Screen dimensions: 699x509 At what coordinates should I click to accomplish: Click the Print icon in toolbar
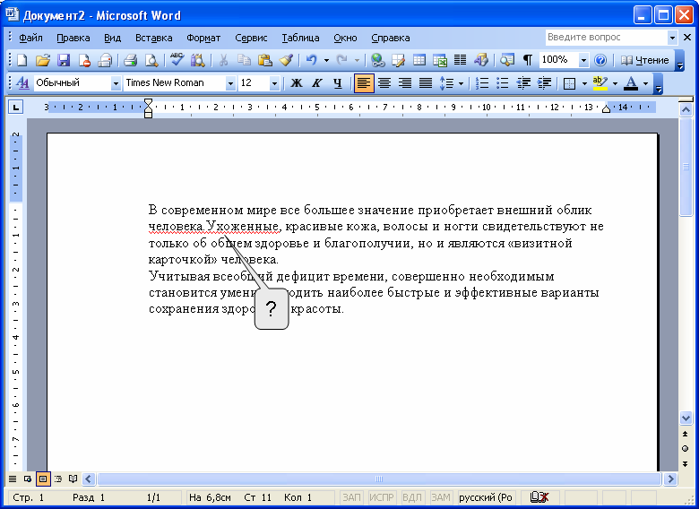[x=130, y=60]
